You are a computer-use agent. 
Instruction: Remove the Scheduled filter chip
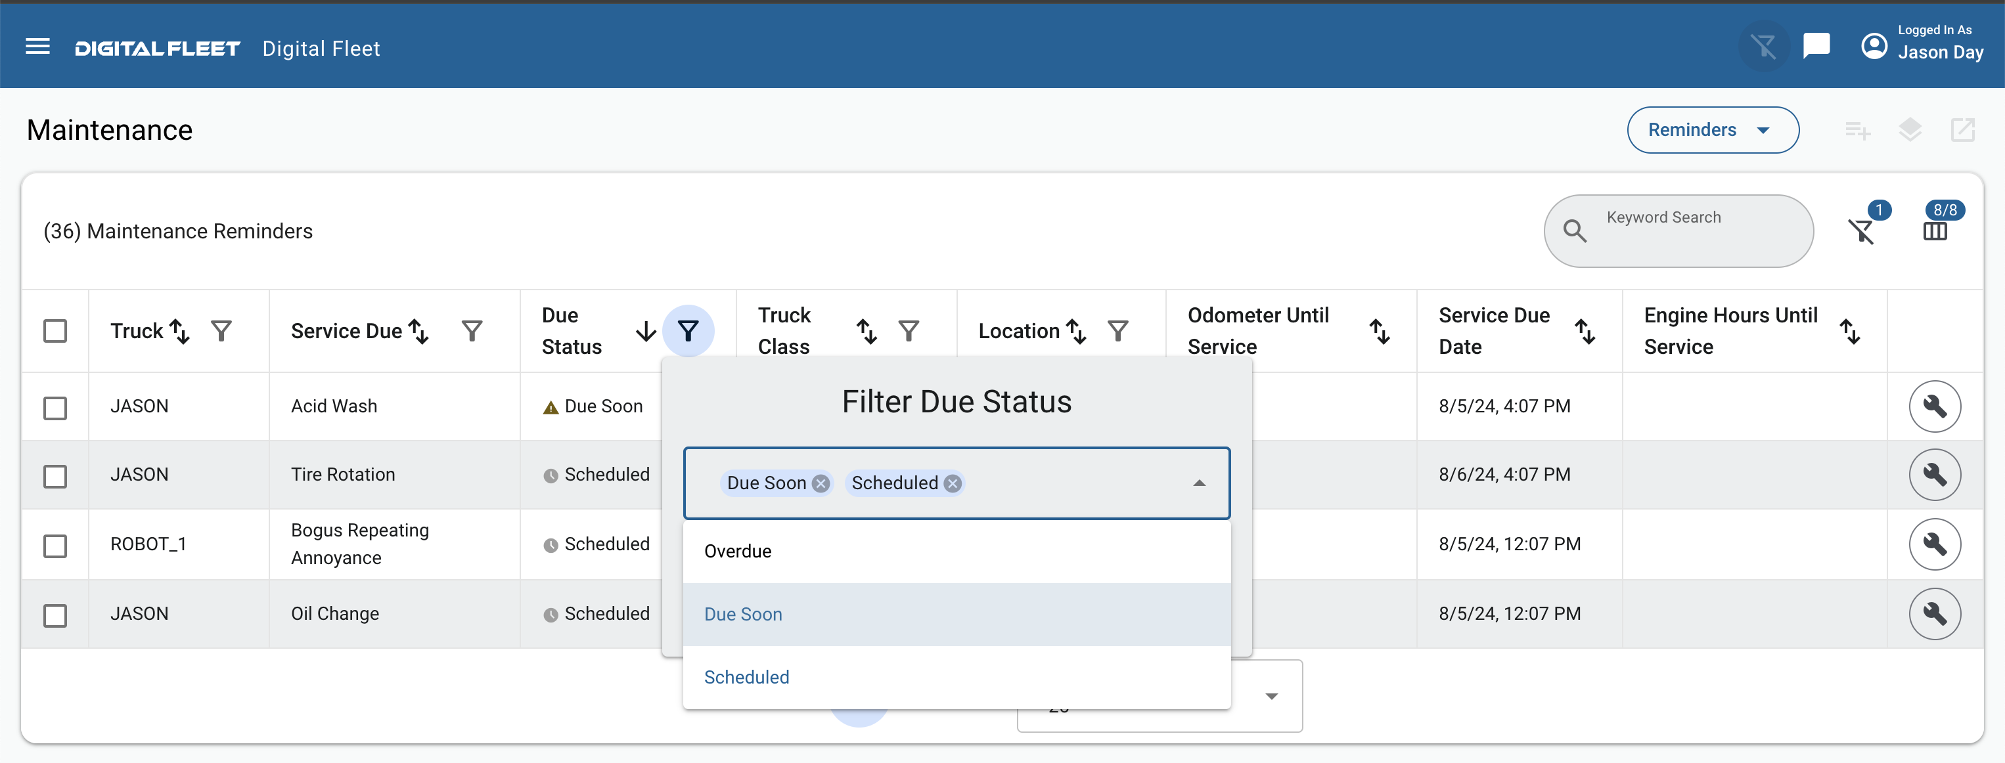click(952, 483)
